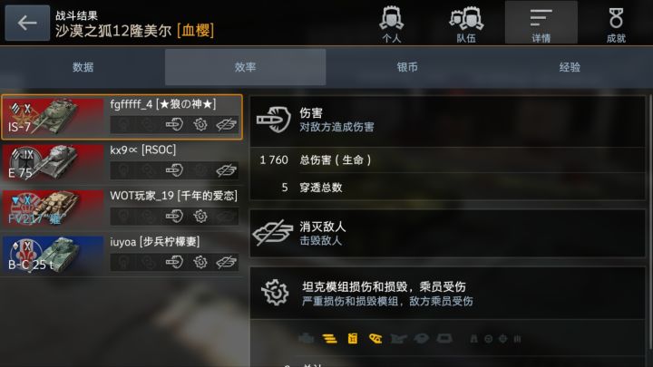Open the 个人 personal results view
This screenshot has height=367, width=653.
391,24
